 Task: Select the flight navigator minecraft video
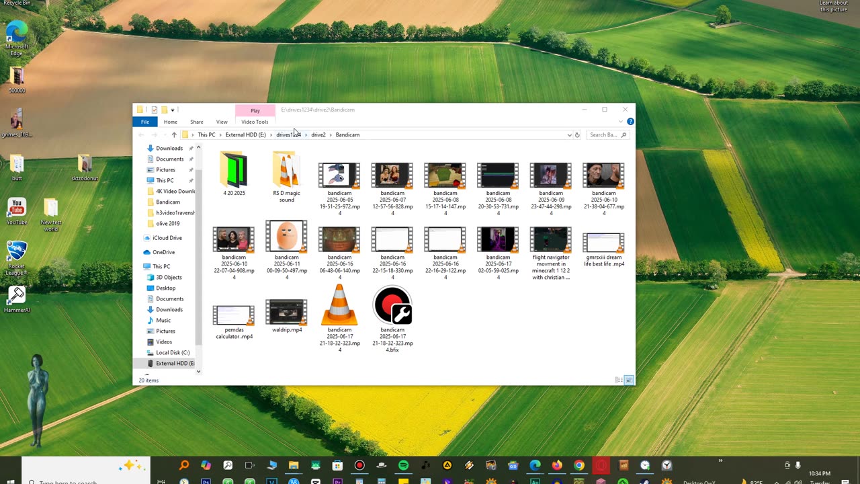[x=551, y=253]
